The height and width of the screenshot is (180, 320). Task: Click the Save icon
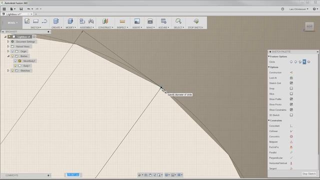tap(21, 9)
